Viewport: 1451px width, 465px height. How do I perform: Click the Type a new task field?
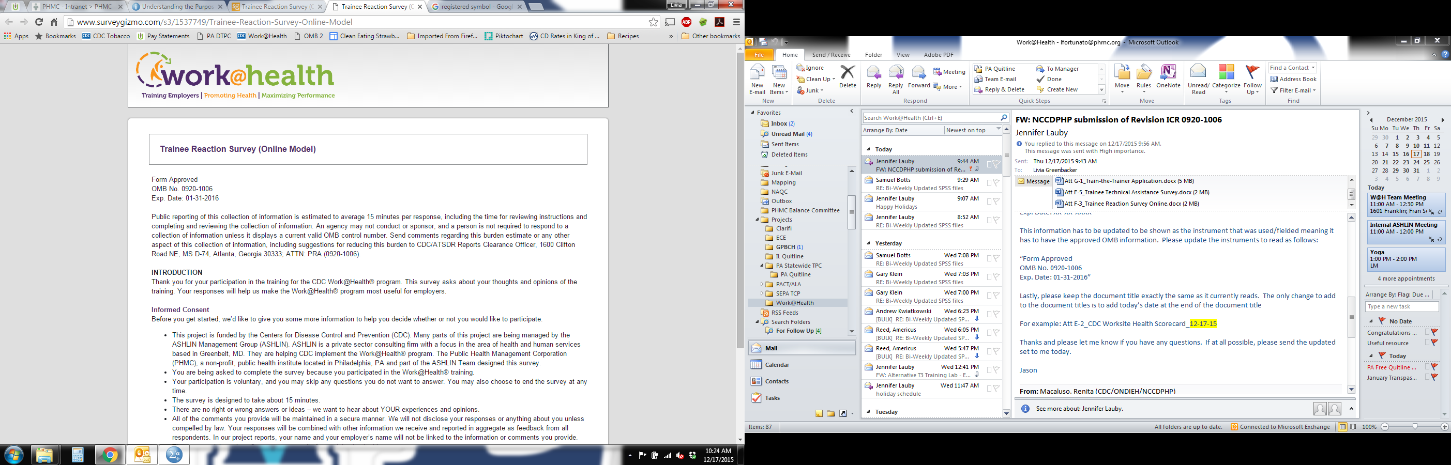[1401, 306]
